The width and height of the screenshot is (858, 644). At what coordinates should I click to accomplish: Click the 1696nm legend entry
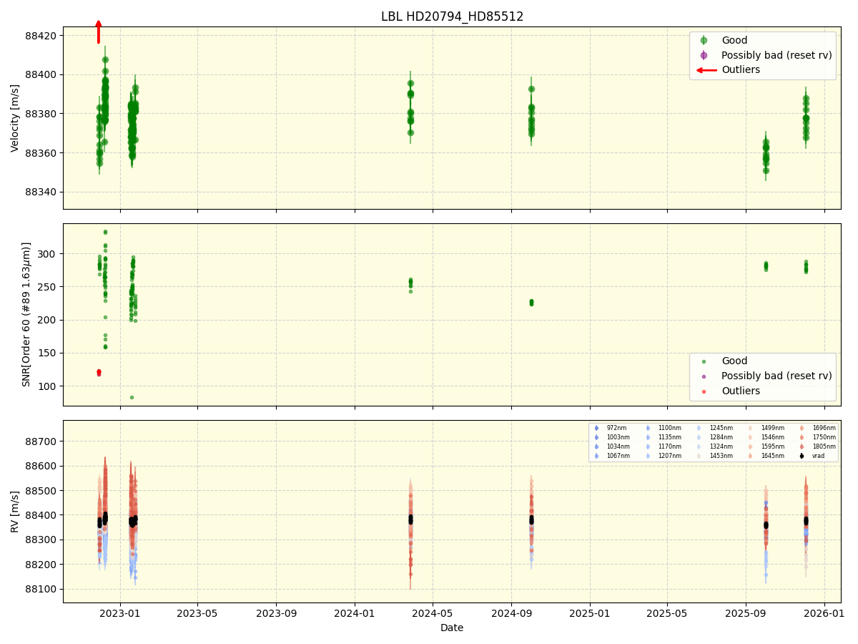pyautogui.click(x=818, y=428)
